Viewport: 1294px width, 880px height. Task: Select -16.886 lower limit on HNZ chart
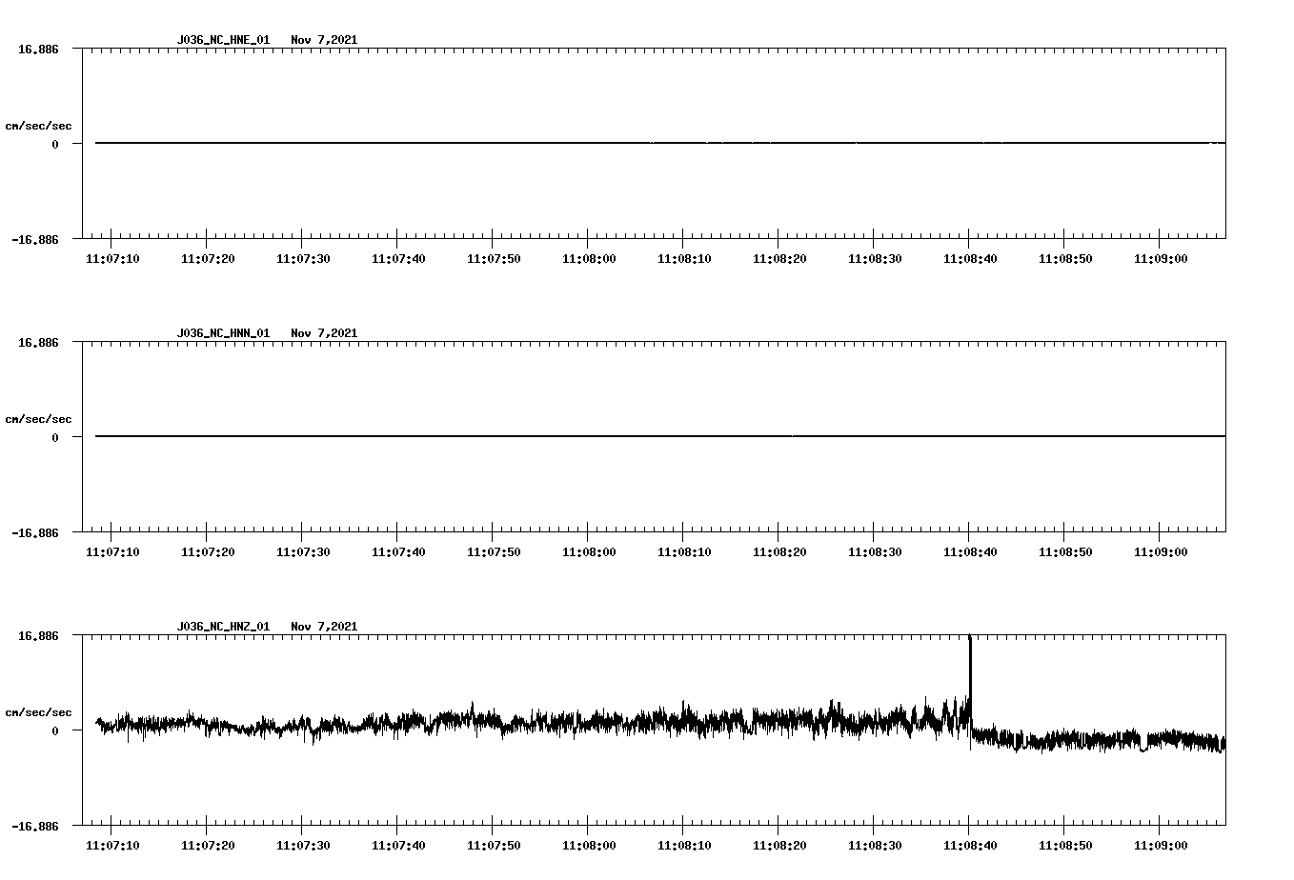coord(35,826)
